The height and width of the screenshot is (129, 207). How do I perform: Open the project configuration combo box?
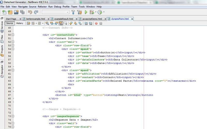click(55, 12)
